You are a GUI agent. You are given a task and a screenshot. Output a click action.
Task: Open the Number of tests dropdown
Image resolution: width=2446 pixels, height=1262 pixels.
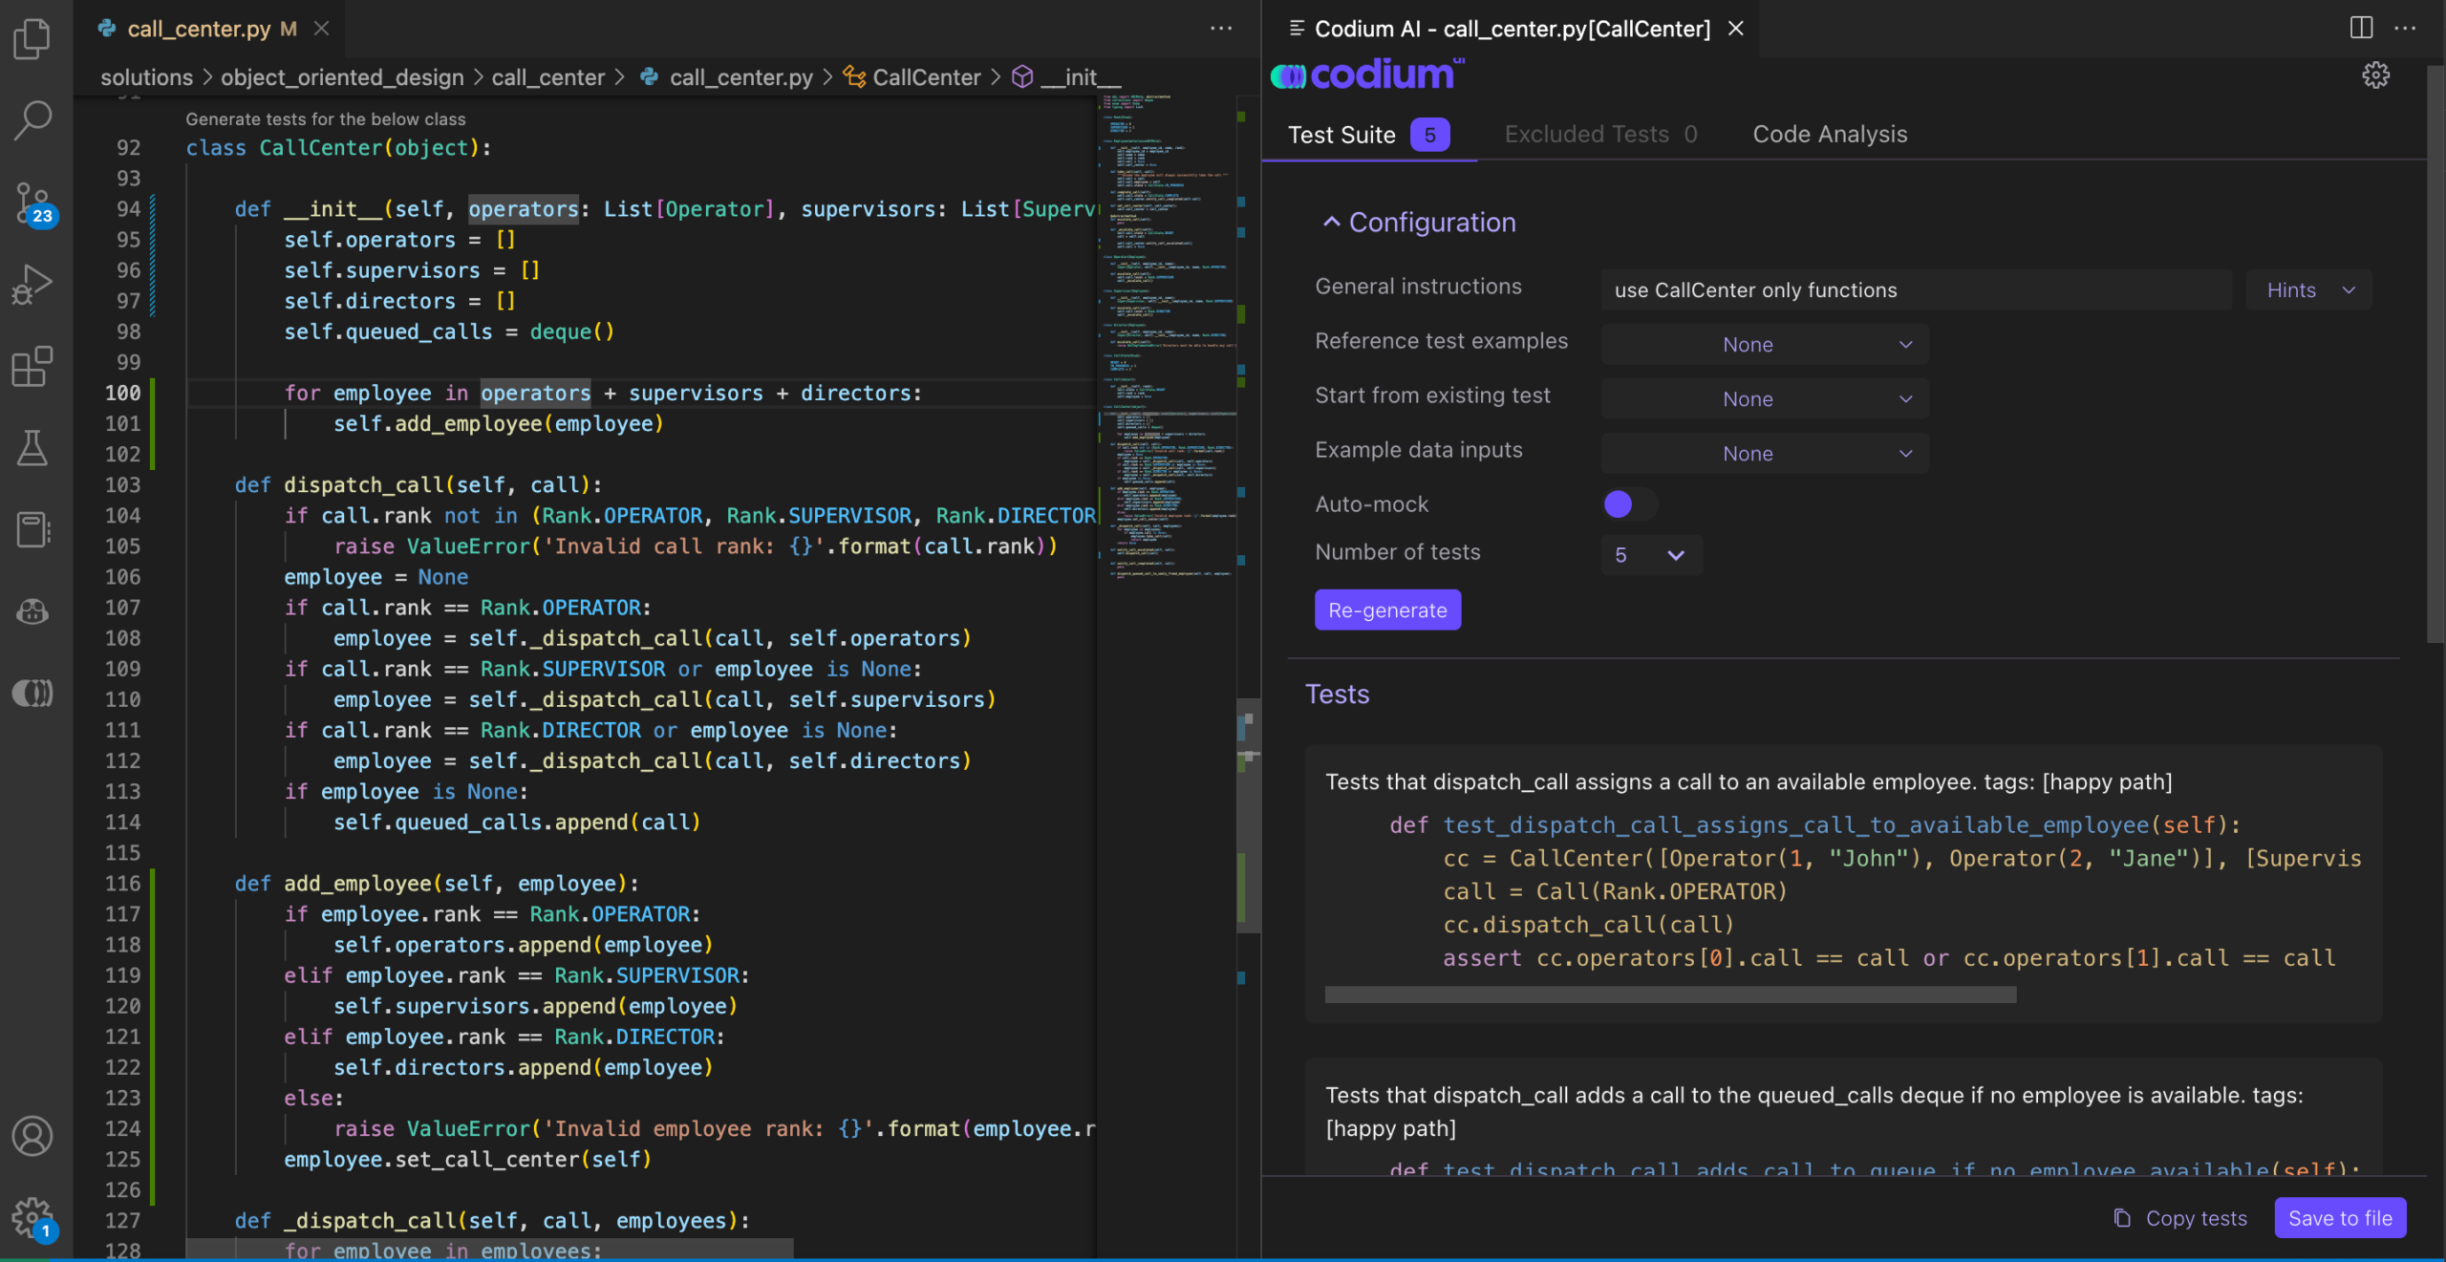pyautogui.click(x=1650, y=554)
